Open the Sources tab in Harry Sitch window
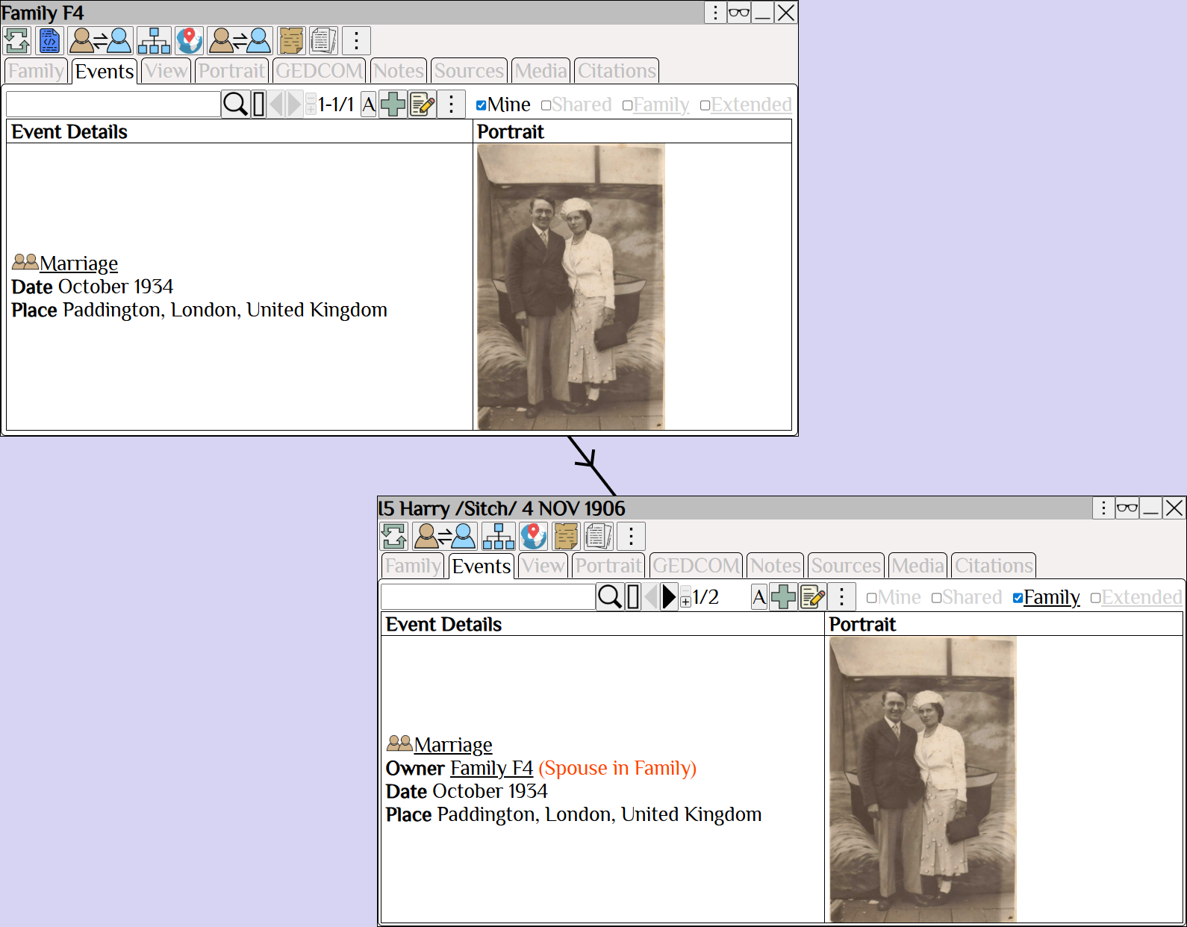The image size is (1187, 927). pyautogui.click(x=845, y=566)
